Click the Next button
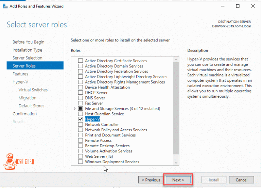The height and width of the screenshot is (188, 261). point(178,180)
